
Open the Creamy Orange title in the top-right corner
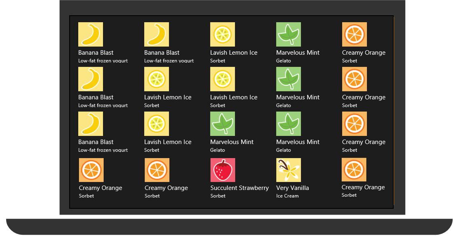[364, 53]
